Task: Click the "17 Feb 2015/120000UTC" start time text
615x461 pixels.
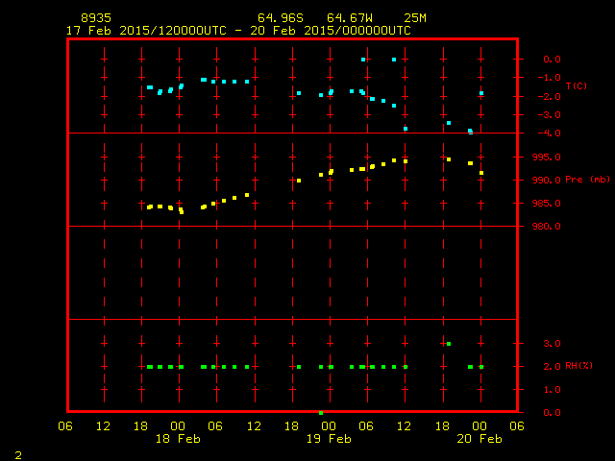Action: (x=146, y=31)
